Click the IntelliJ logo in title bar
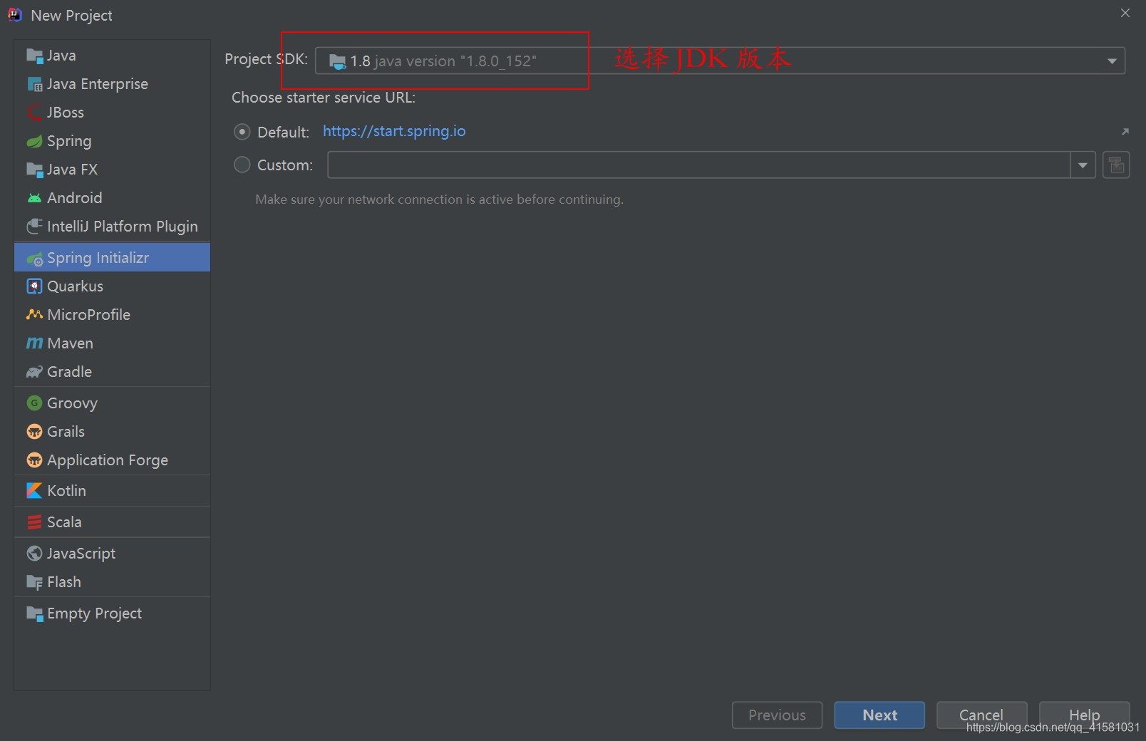This screenshot has height=741, width=1146. tap(14, 15)
